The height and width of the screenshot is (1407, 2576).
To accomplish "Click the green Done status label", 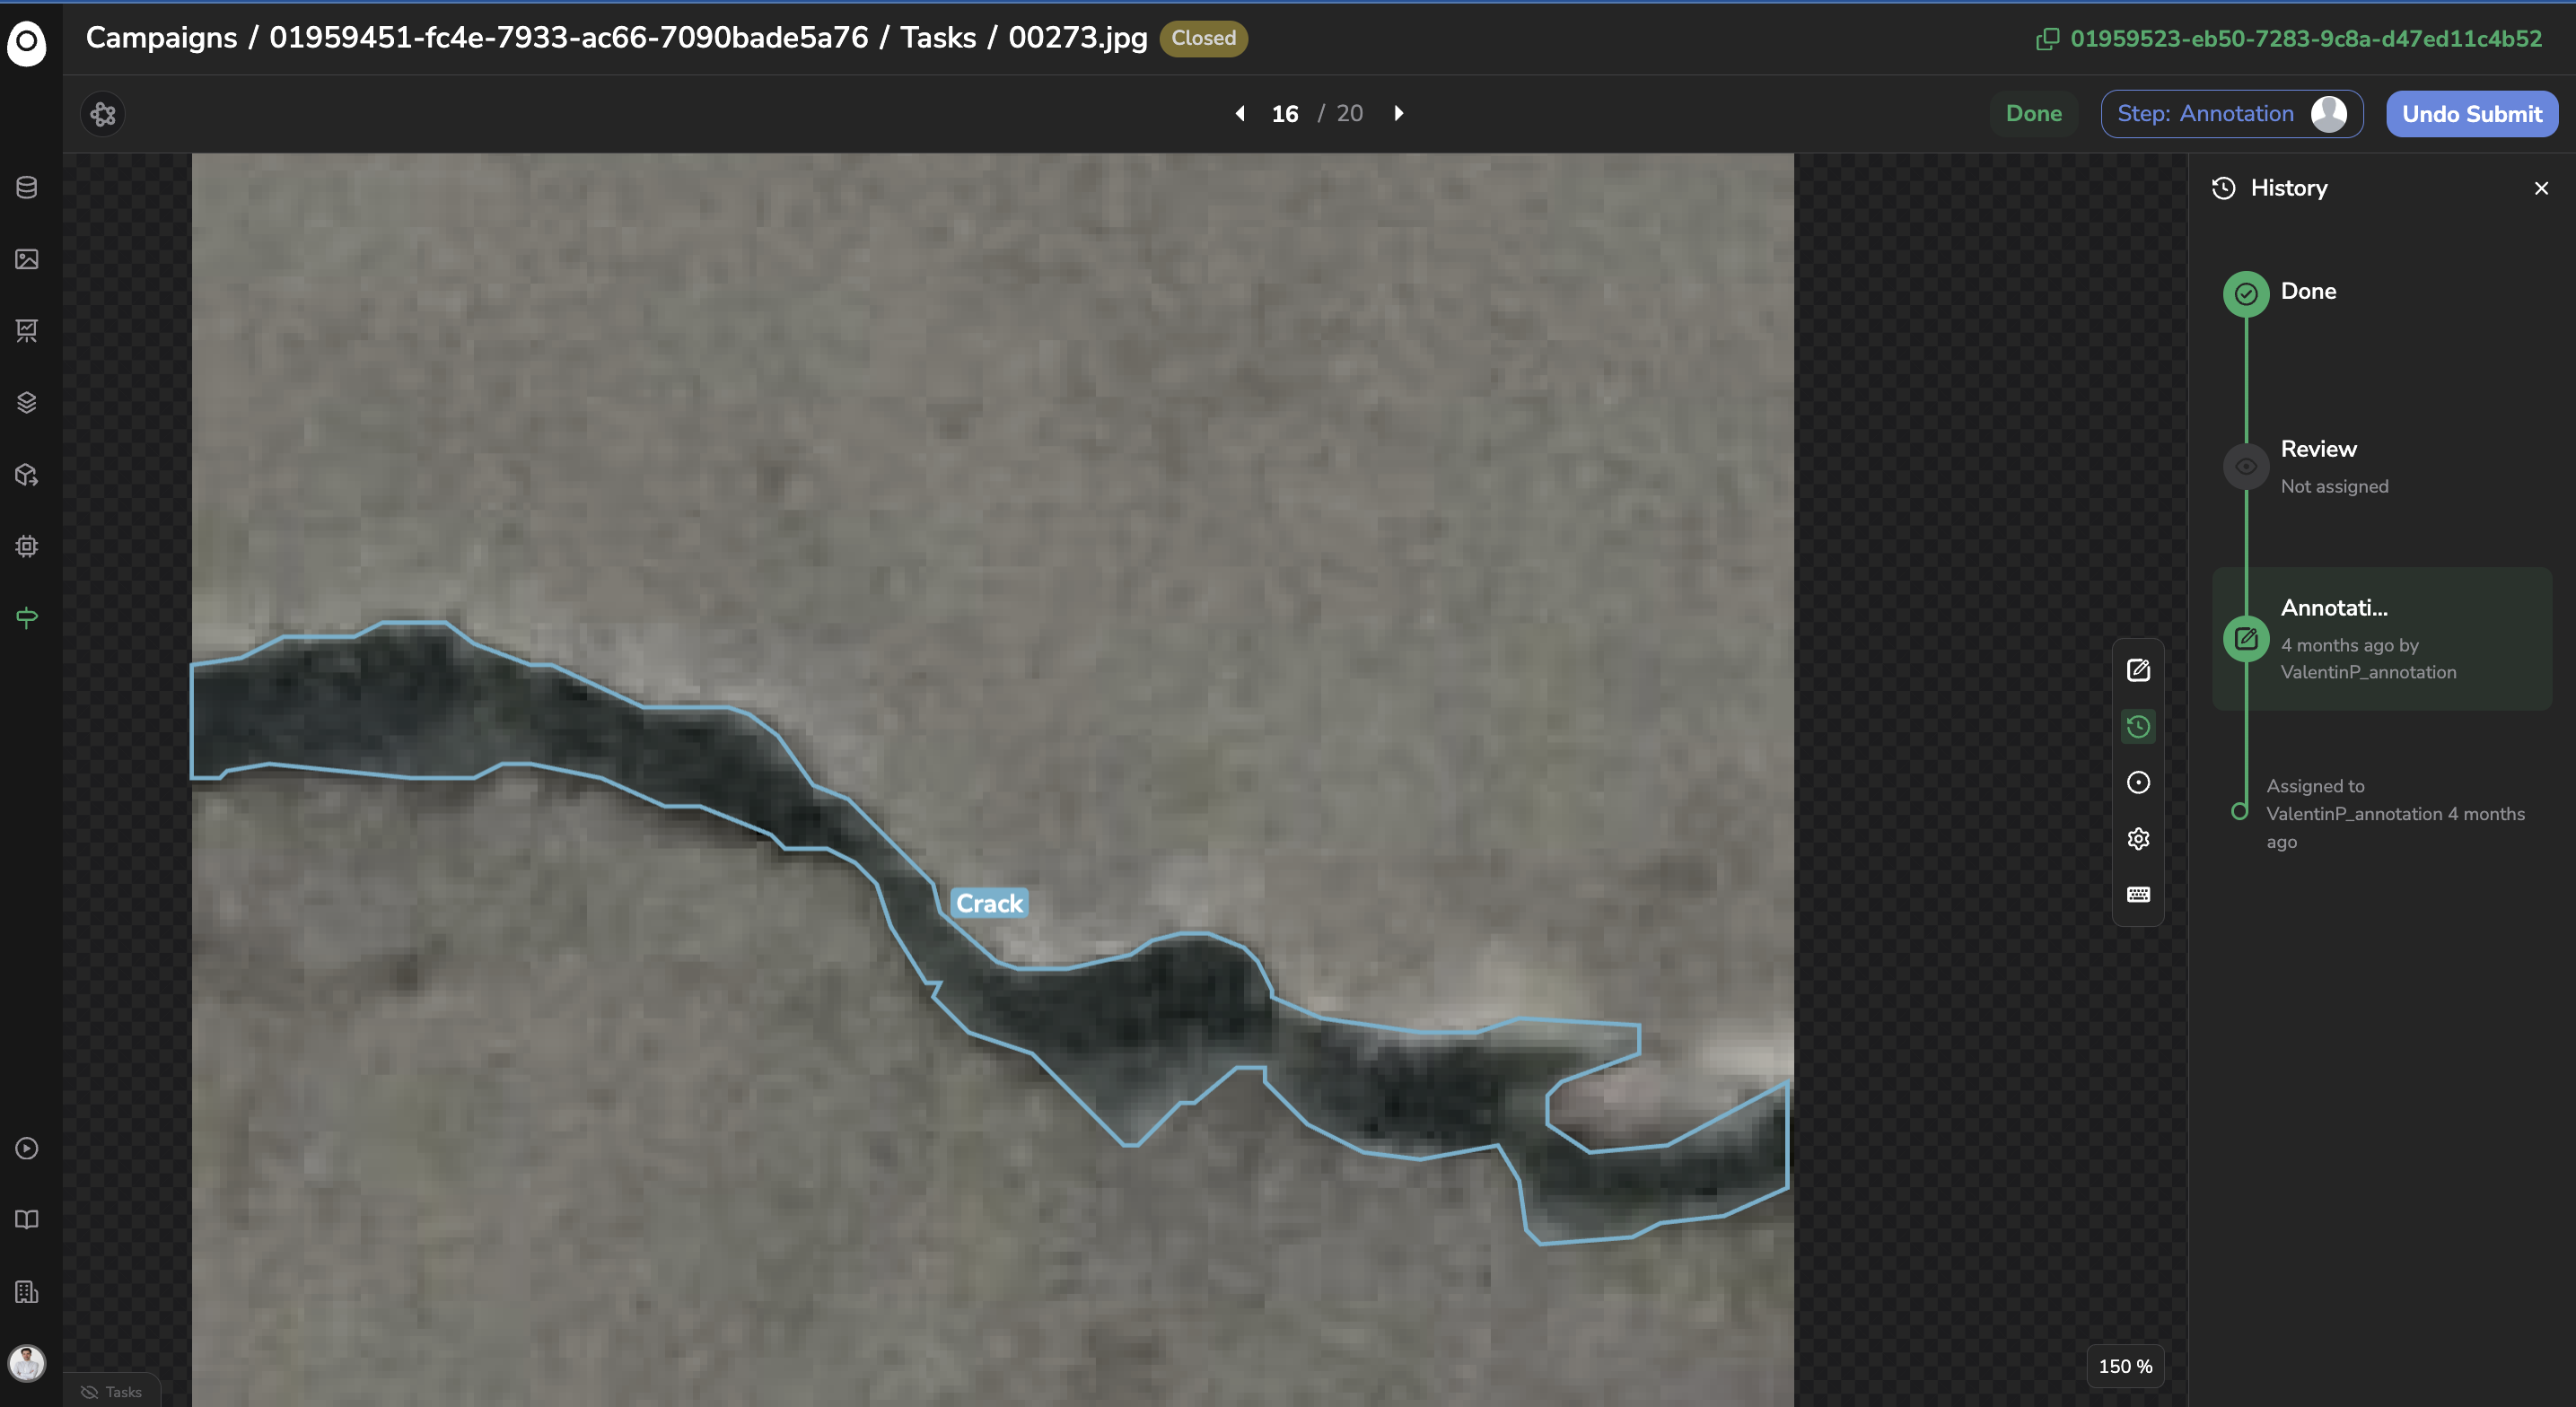I will point(2033,114).
